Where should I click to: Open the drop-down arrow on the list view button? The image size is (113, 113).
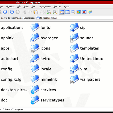69,14
